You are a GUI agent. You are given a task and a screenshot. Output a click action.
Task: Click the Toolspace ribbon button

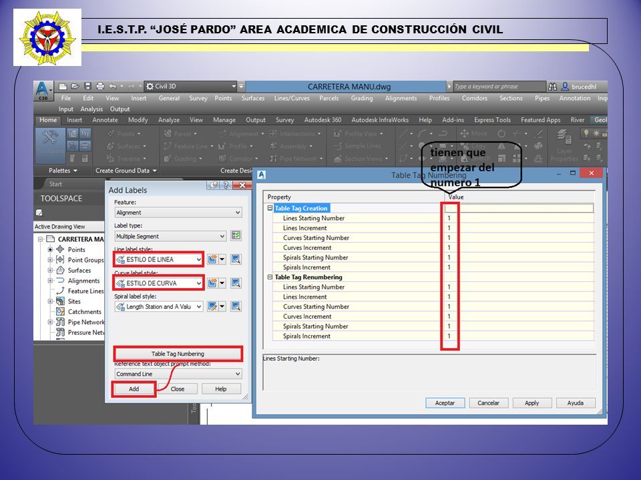tap(50, 146)
